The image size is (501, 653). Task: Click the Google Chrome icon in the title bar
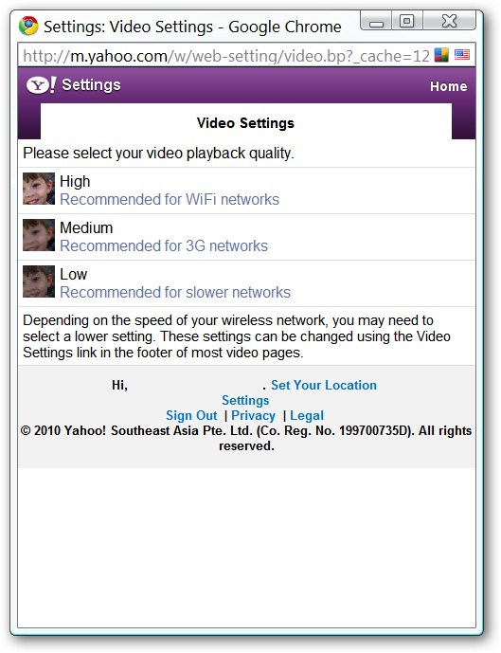pyautogui.click(x=28, y=27)
